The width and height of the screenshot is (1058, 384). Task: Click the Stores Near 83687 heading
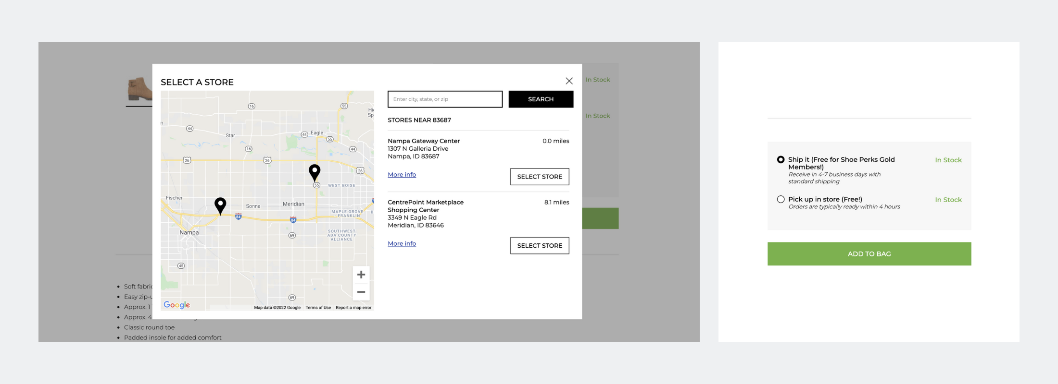[419, 120]
